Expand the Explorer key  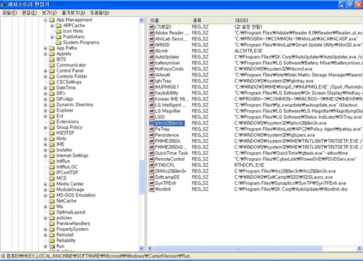[46, 111]
